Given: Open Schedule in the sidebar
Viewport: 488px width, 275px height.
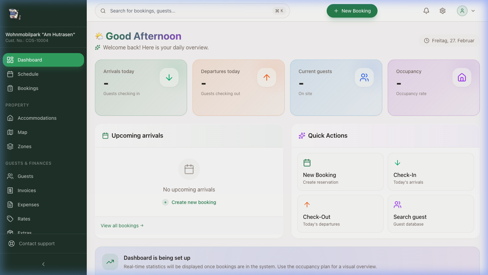Looking at the screenshot, I should point(28,74).
